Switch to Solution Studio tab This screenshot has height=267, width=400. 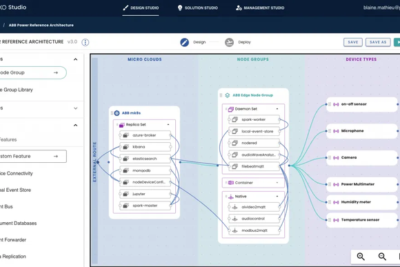pos(198,8)
